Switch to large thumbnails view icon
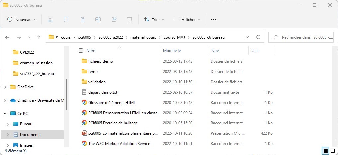 pos(332,151)
